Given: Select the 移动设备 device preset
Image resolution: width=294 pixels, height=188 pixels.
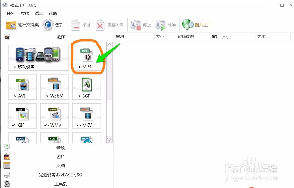Looking at the screenshot, I should (x=38, y=57).
